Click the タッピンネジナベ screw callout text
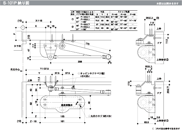Screen dimensions: 182x132 pos(93,73)
